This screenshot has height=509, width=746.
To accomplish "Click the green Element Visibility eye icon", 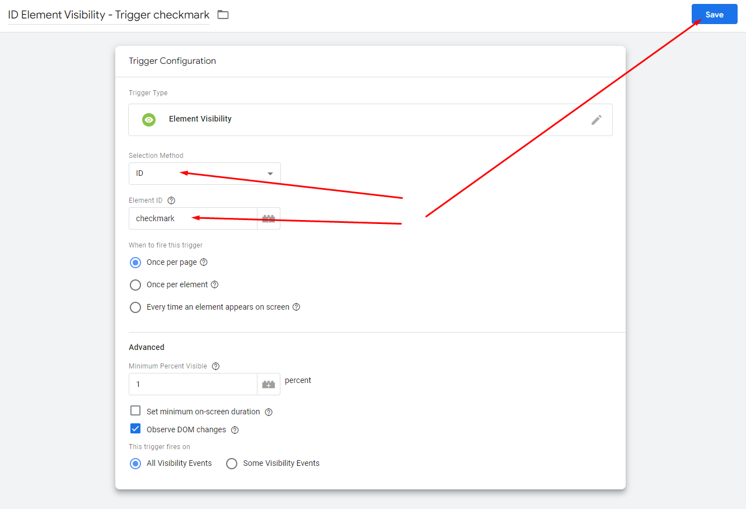I will (x=149, y=120).
